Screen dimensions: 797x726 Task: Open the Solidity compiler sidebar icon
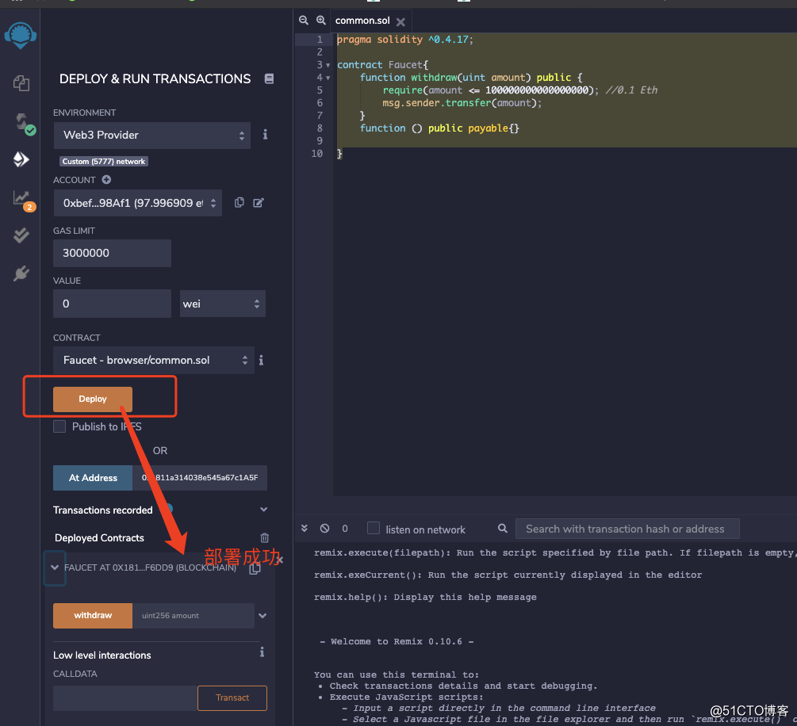(24, 124)
